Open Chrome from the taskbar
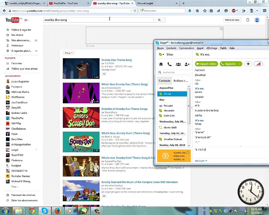The height and width of the screenshot is (215, 269). (32, 211)
